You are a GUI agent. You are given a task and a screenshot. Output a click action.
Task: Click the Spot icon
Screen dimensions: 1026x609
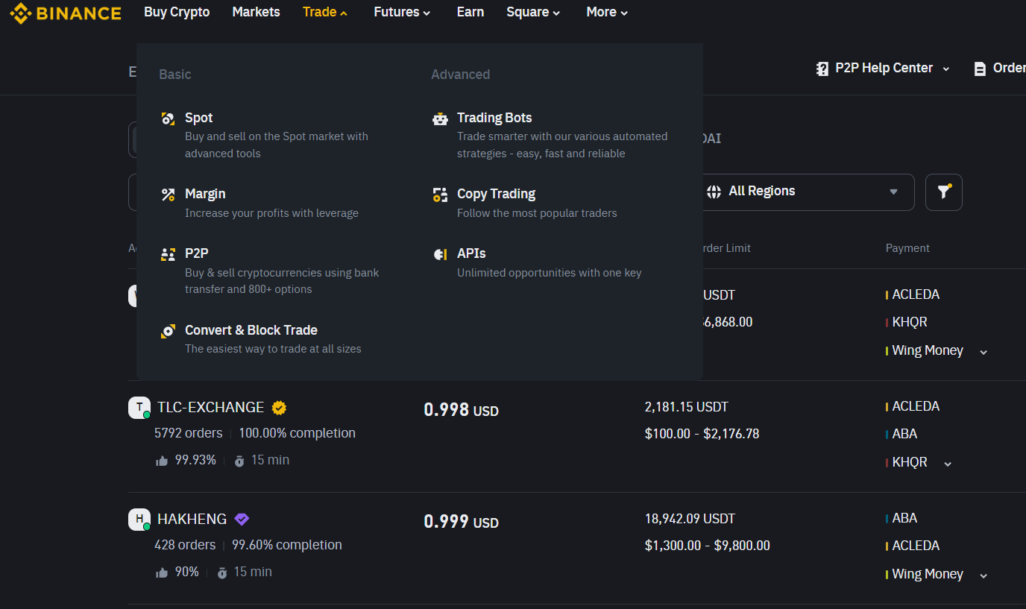169,119
